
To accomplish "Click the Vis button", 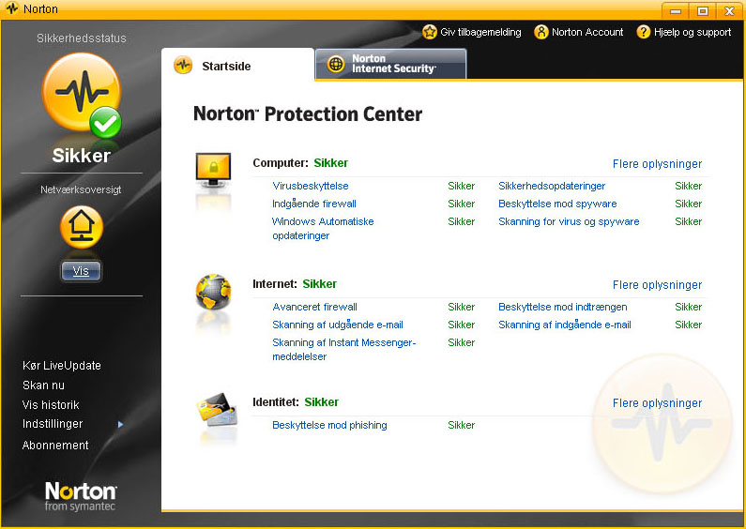I will [x=81, y=271].
